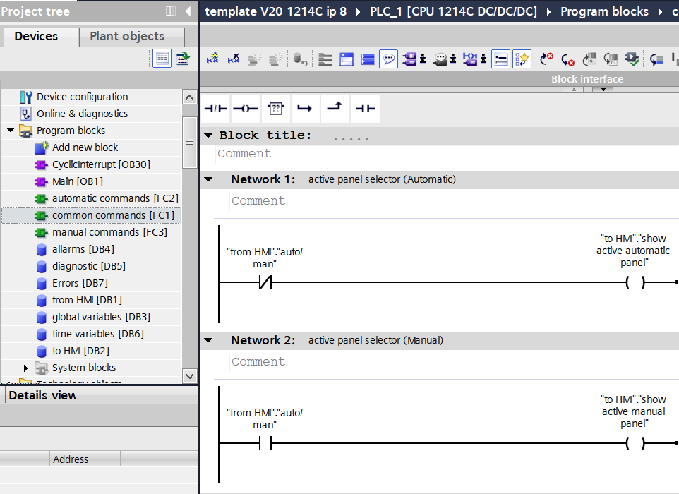Click the open branch favorites icon
679x494 pixels.
[x=305, y=109]
